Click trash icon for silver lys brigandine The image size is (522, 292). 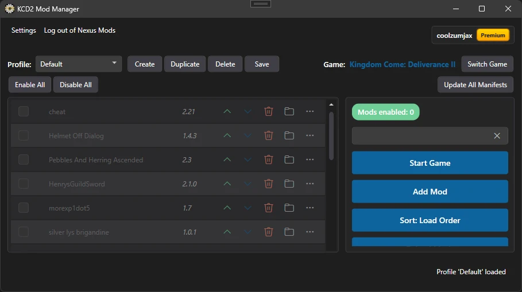coord(268,232)
